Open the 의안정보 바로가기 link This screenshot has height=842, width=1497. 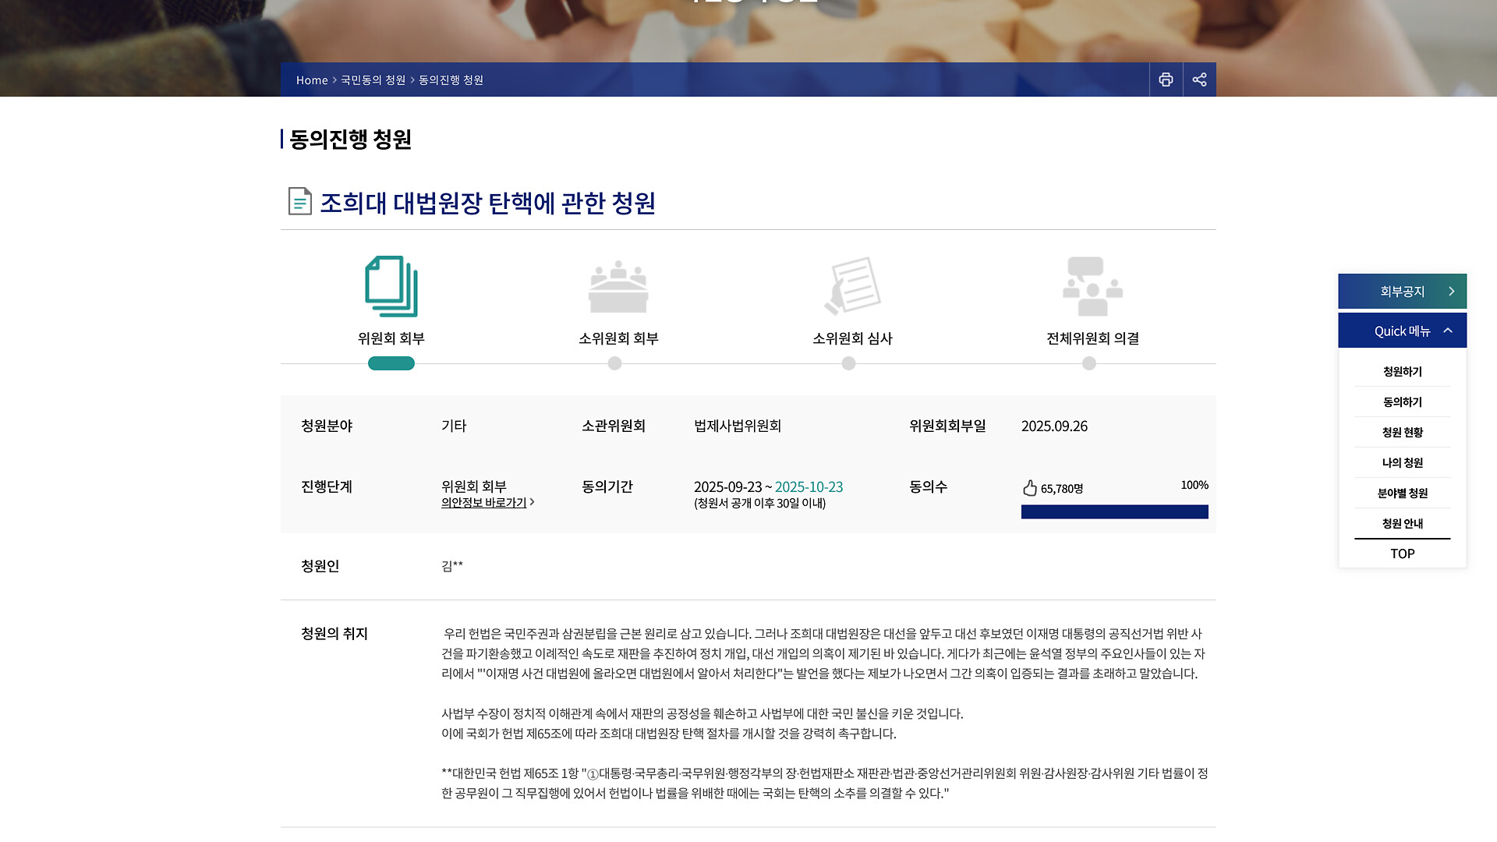tap(484, 503)
